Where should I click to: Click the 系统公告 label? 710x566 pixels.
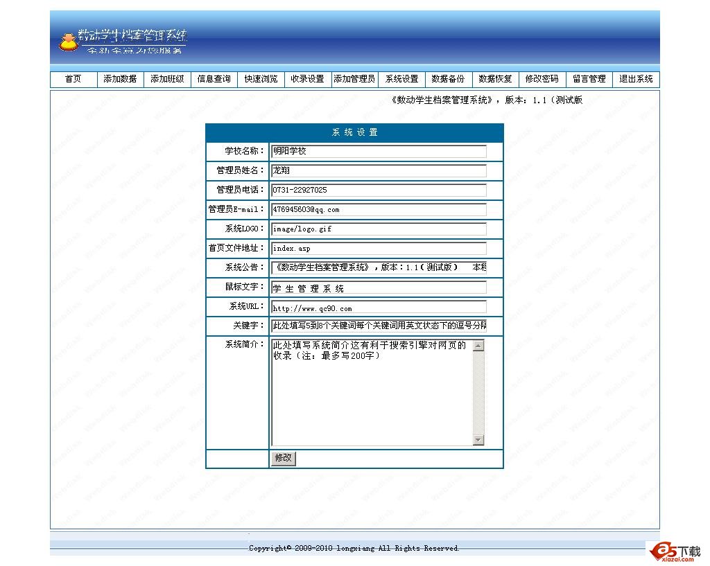245,267
